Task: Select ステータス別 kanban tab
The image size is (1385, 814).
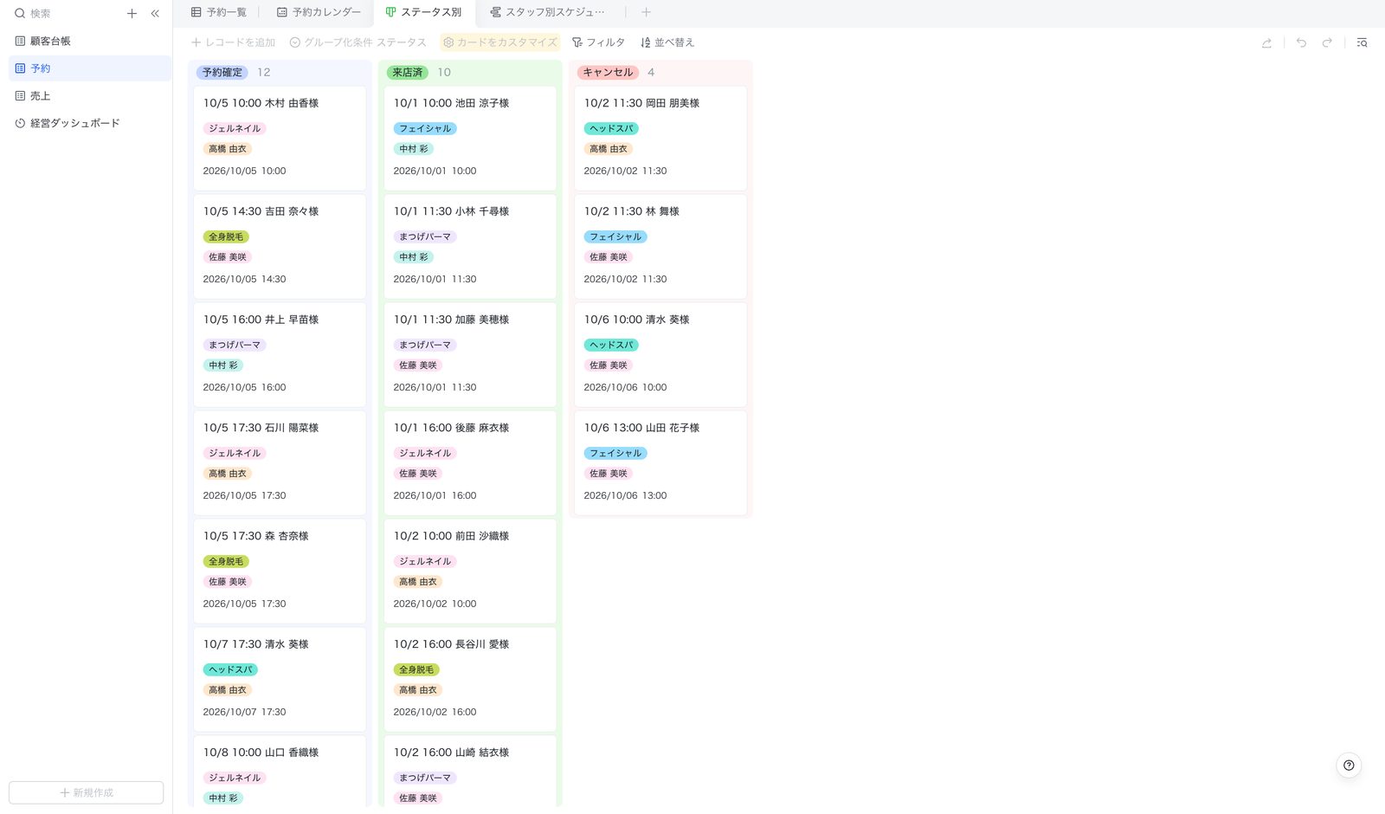Action: point(423,12)
